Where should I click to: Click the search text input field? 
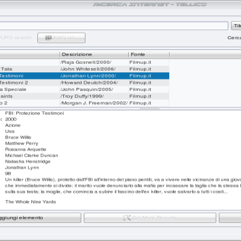pos(114,26)
